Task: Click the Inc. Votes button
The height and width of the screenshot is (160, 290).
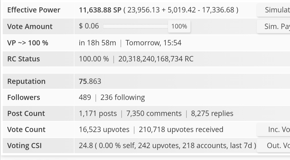Action: pos(274,129)
